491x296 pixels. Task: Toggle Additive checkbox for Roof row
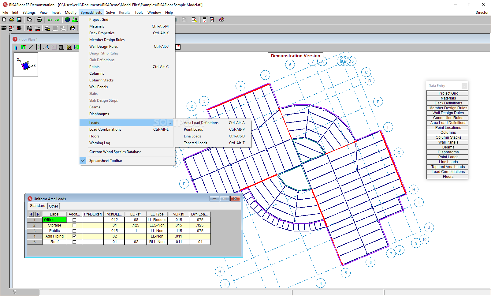pos(74,242)
